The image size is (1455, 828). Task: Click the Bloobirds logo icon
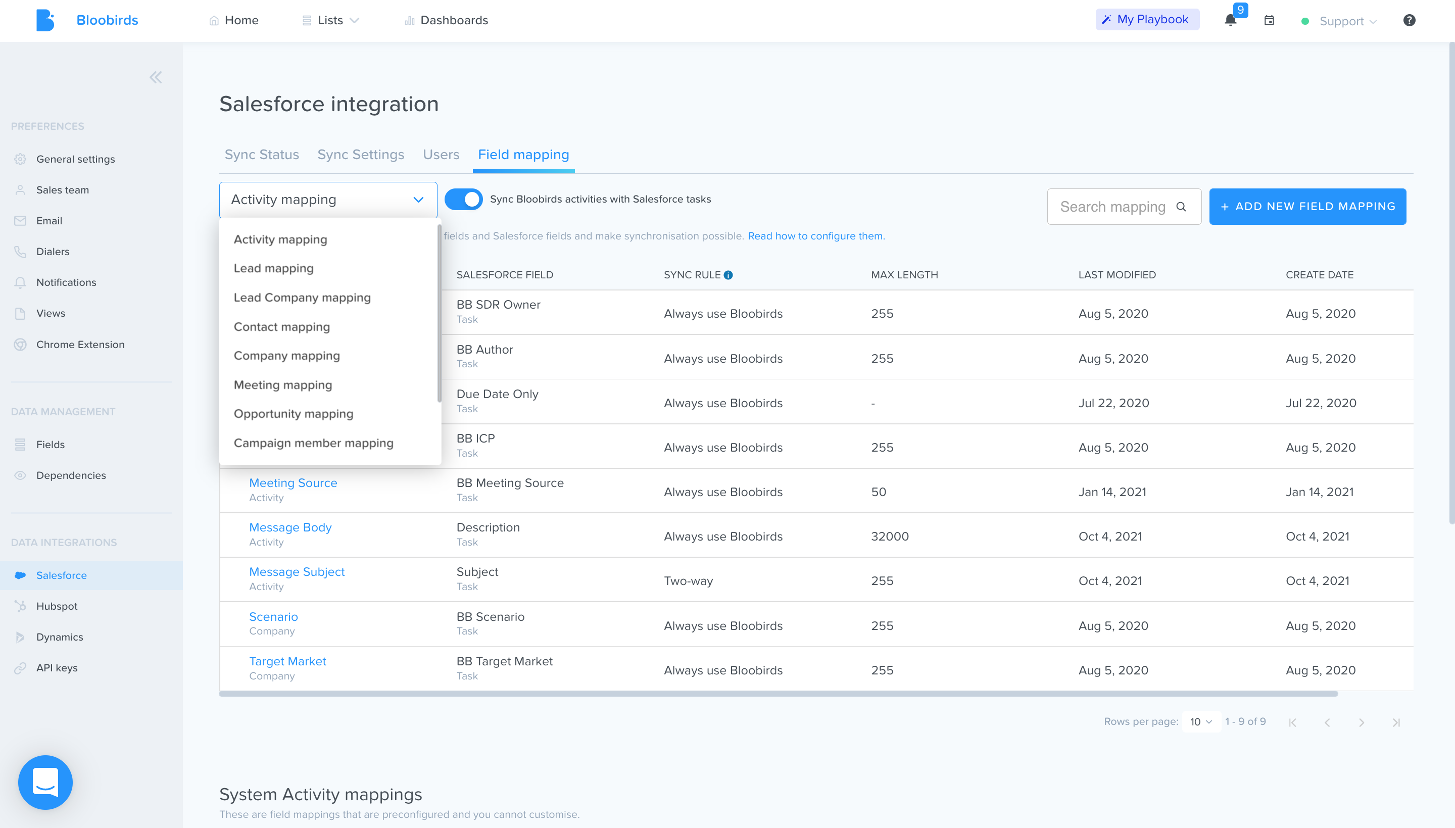(x=45, y=20)
